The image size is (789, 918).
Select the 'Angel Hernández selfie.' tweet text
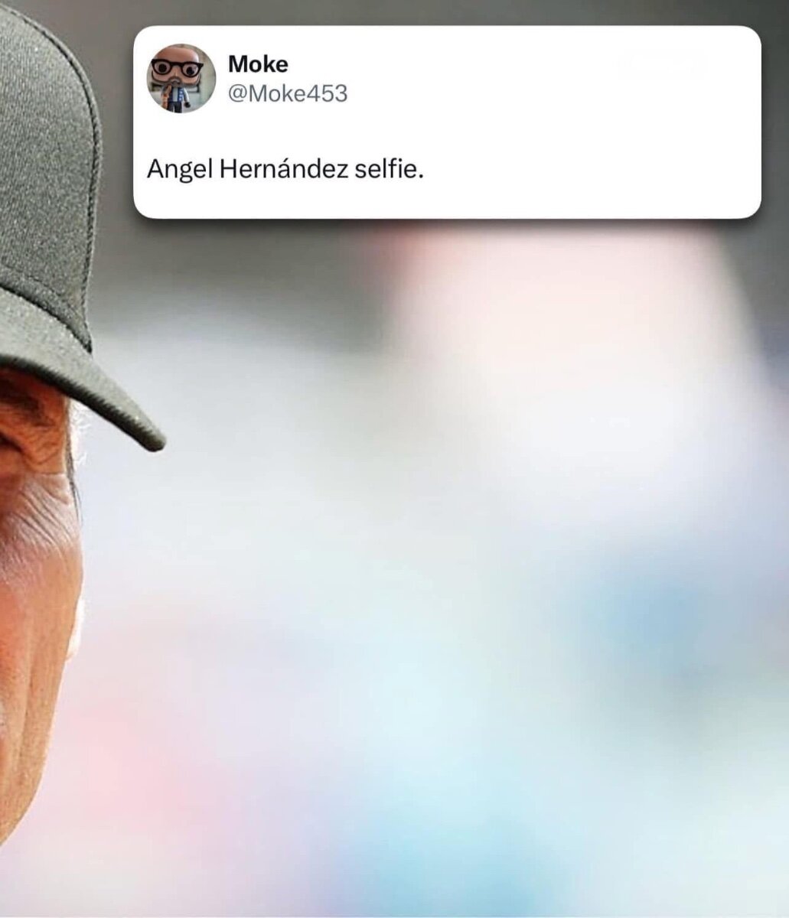(285, 169)
